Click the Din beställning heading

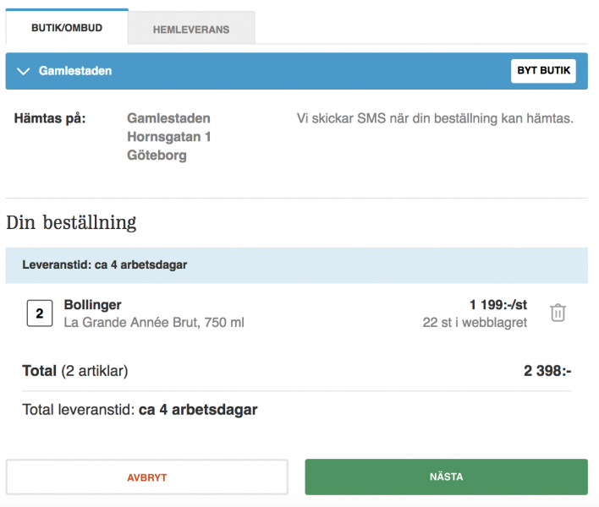click(x=71, y=222)
